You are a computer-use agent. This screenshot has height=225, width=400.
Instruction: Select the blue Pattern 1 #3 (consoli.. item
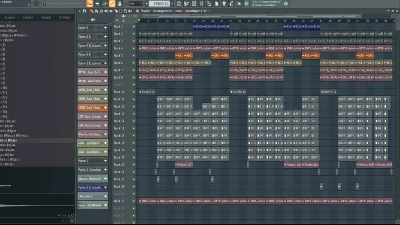tap(93, 187)
